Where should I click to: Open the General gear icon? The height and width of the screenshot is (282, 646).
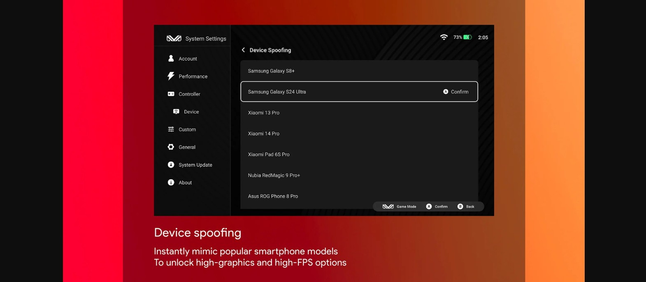[171, 147]
